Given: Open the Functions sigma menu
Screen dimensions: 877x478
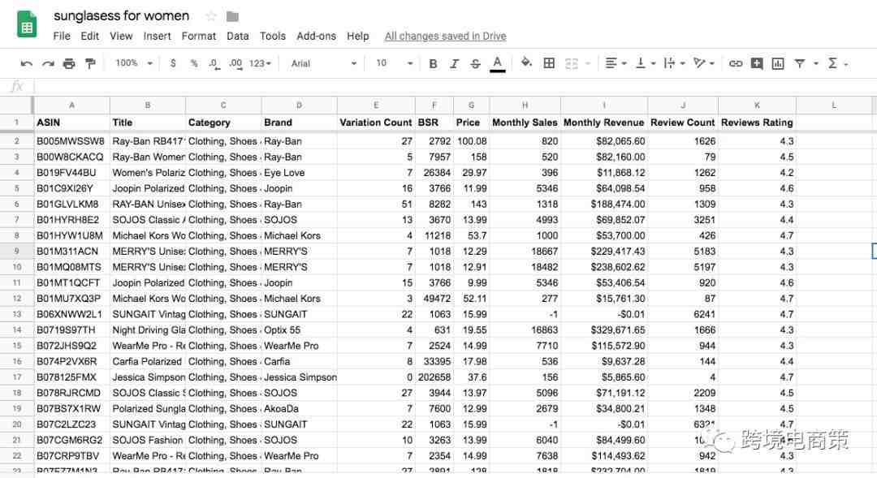Looking at the screenshot, I should 838,64.
